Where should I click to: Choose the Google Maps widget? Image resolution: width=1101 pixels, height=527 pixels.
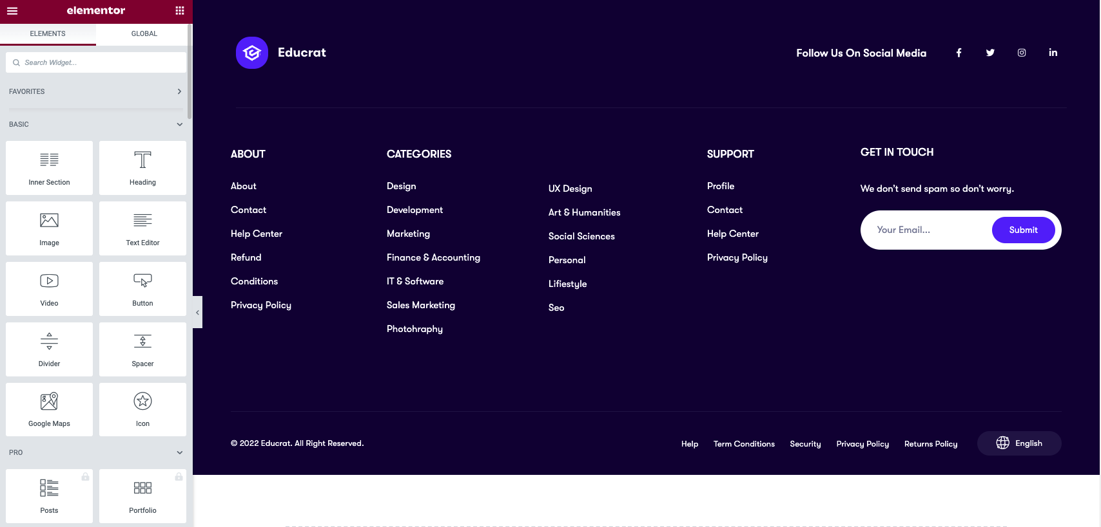(49, 410)
